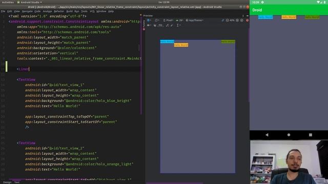Click the zoom in icon in Preview
328x184 pixels.
click(x=237, y=20)
